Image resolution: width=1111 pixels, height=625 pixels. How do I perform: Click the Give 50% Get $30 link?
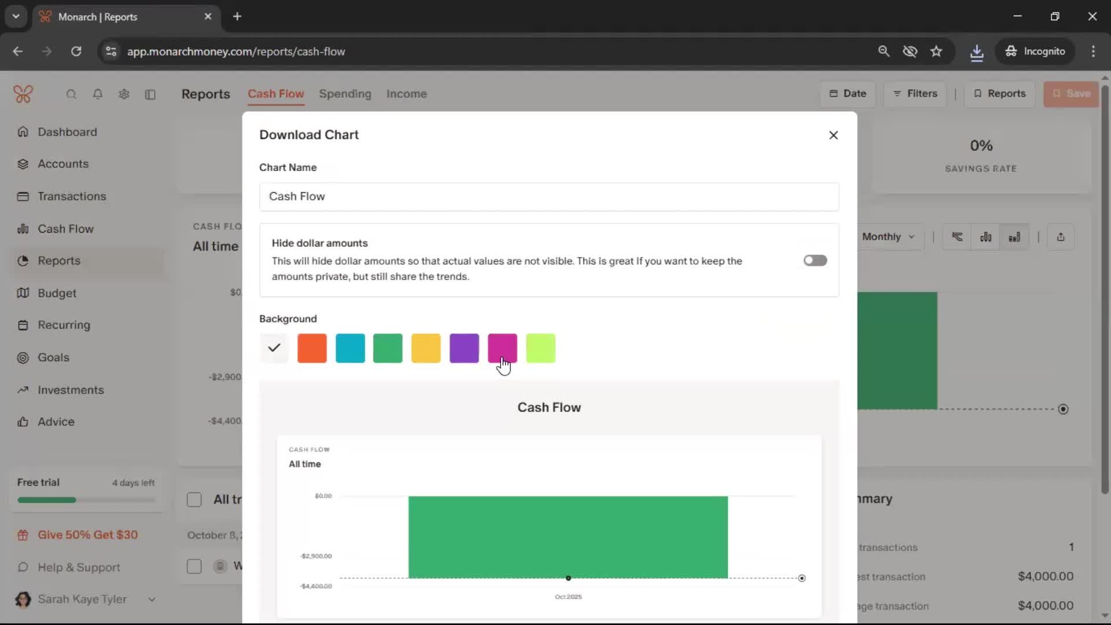(87, 535)
